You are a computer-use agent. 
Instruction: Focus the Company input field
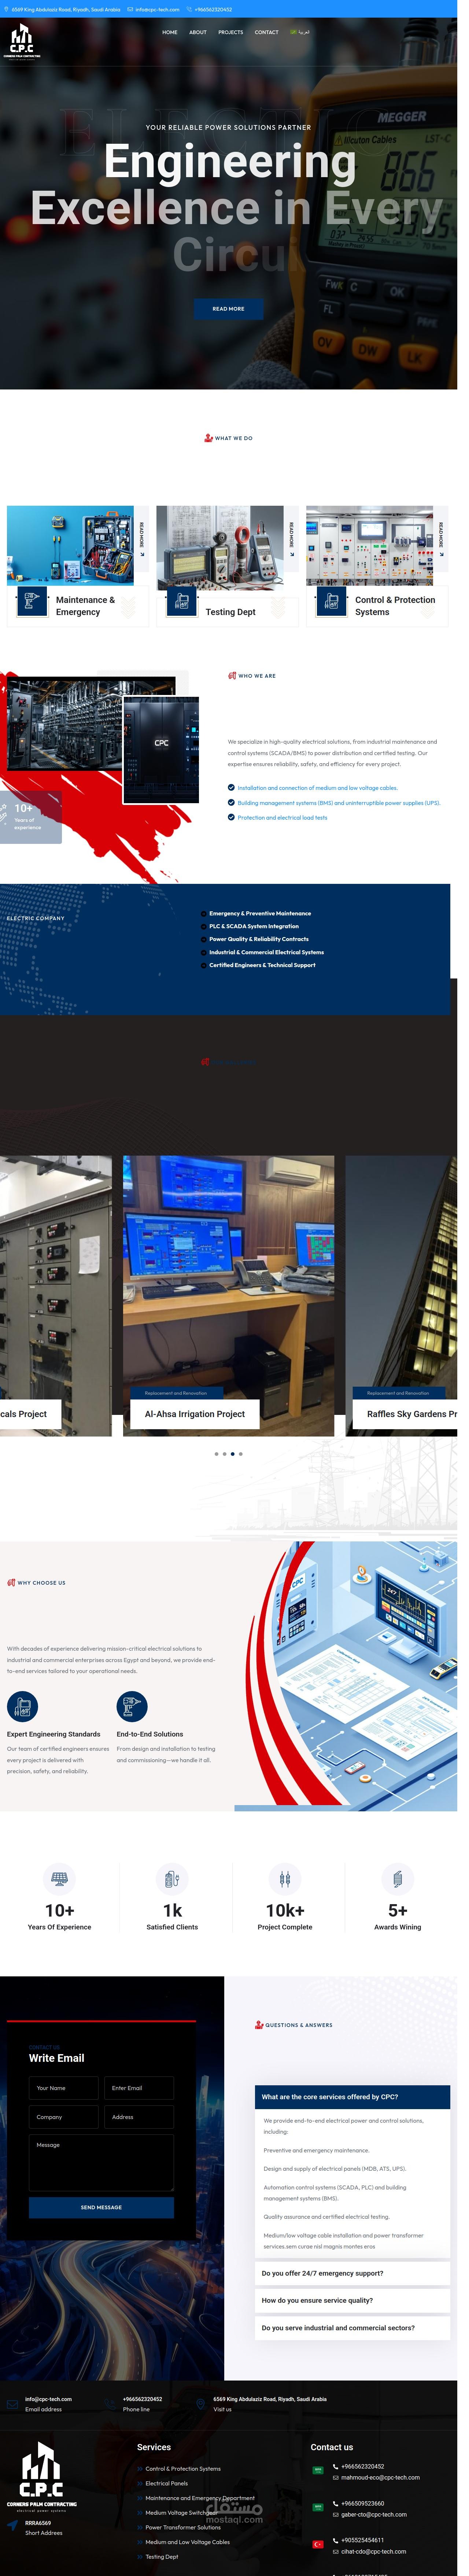pyautogui.click(x=64, y=2117)
